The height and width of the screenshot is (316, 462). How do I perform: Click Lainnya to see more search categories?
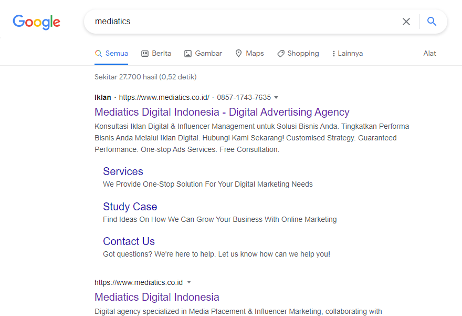pyautogui.click(x=350, y=53)
